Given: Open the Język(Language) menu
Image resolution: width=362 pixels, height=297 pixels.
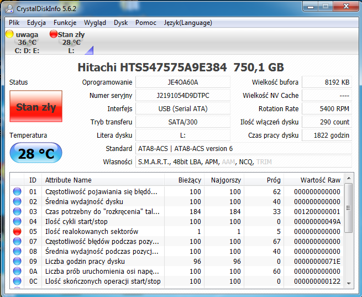Looking at the screenshot, I should click(188, 23).
